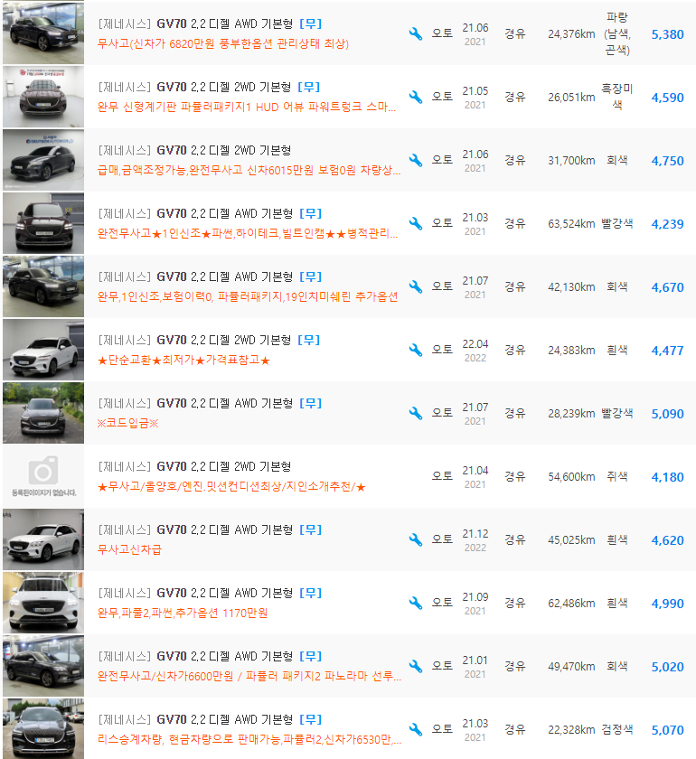The height and width of the screenshot is (759, 696).
Task: Open thumbnail of the 5,090 priced GV70
Action: pos(43,414)
